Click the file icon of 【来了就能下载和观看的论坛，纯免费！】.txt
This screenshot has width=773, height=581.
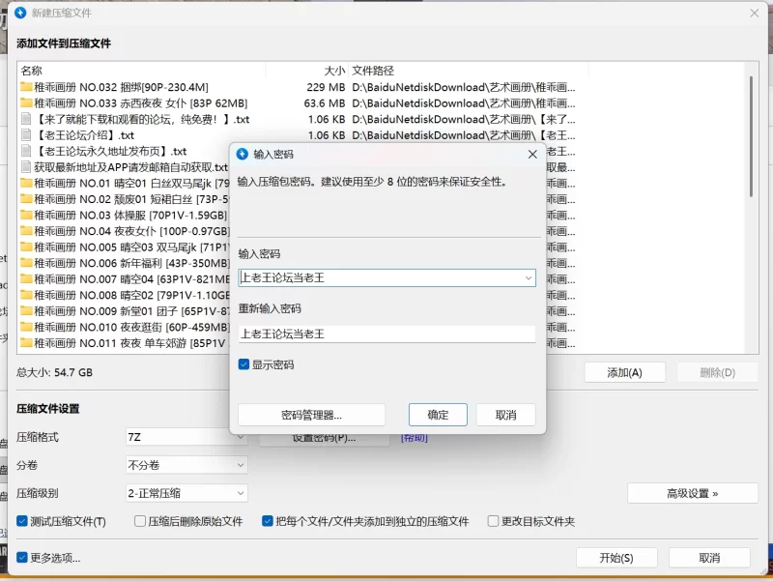(x=26, y=120)
